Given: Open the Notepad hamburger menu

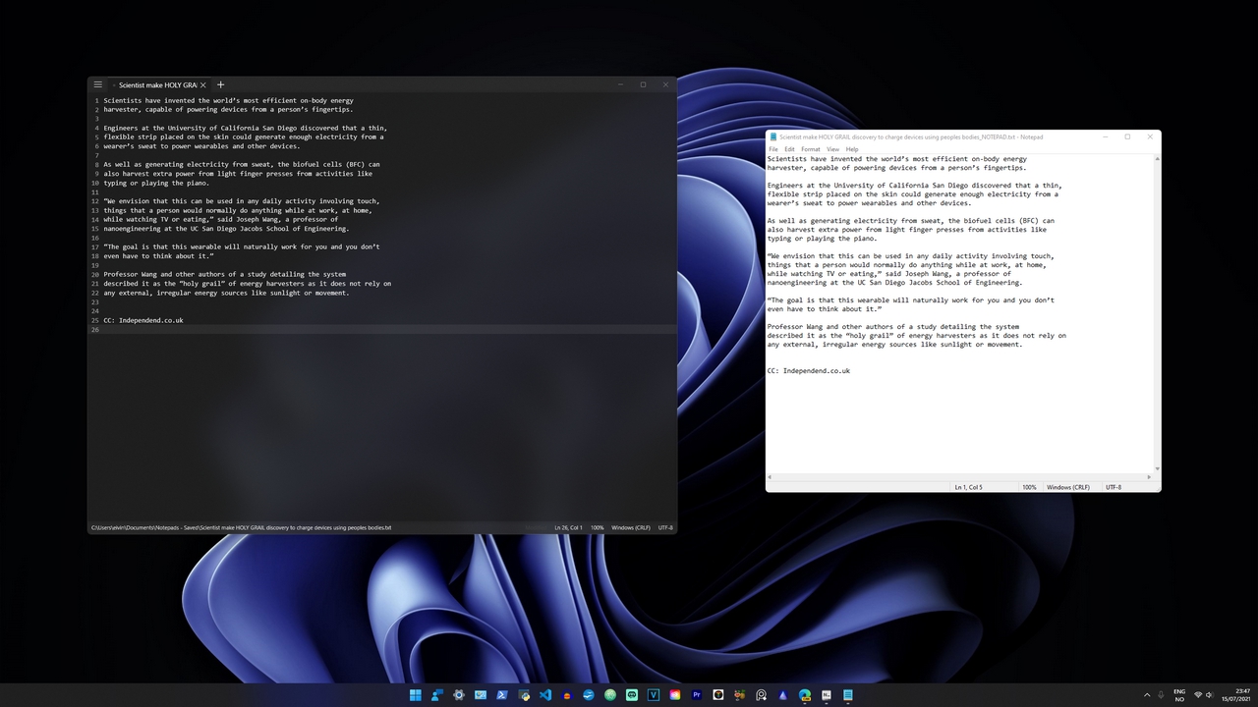Looking at the screenshot, I should pyautogui.click(x=98, y=84).
